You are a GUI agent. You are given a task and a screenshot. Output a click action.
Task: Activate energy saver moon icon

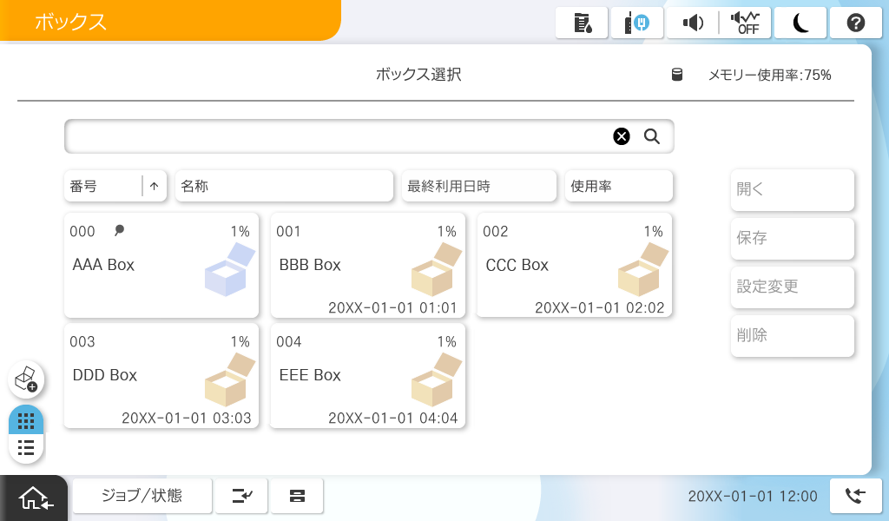pyautogui.click(x=800, y=23)
